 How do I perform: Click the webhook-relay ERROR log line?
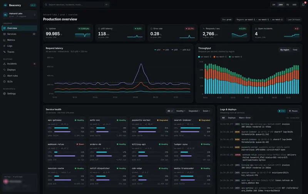pyautogui.click(x=259, y=158)
